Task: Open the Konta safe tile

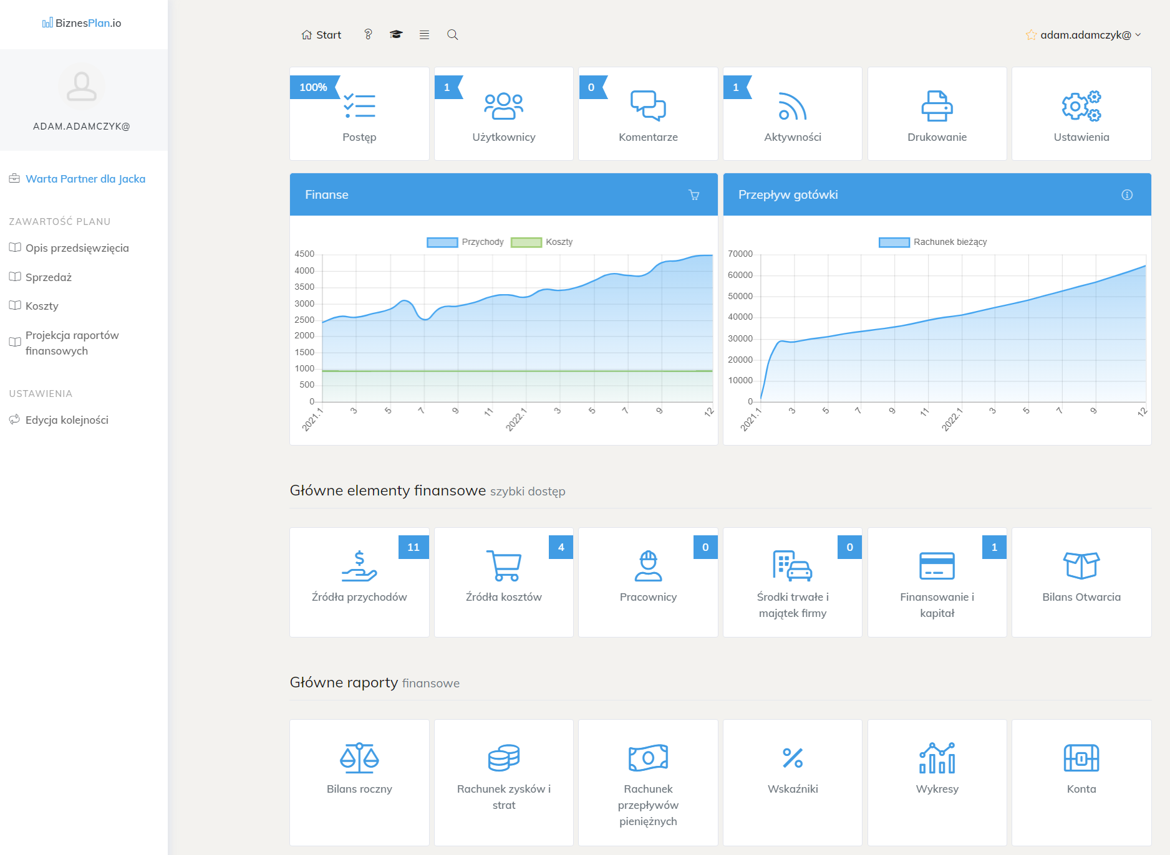Action: pos(1081,783)
